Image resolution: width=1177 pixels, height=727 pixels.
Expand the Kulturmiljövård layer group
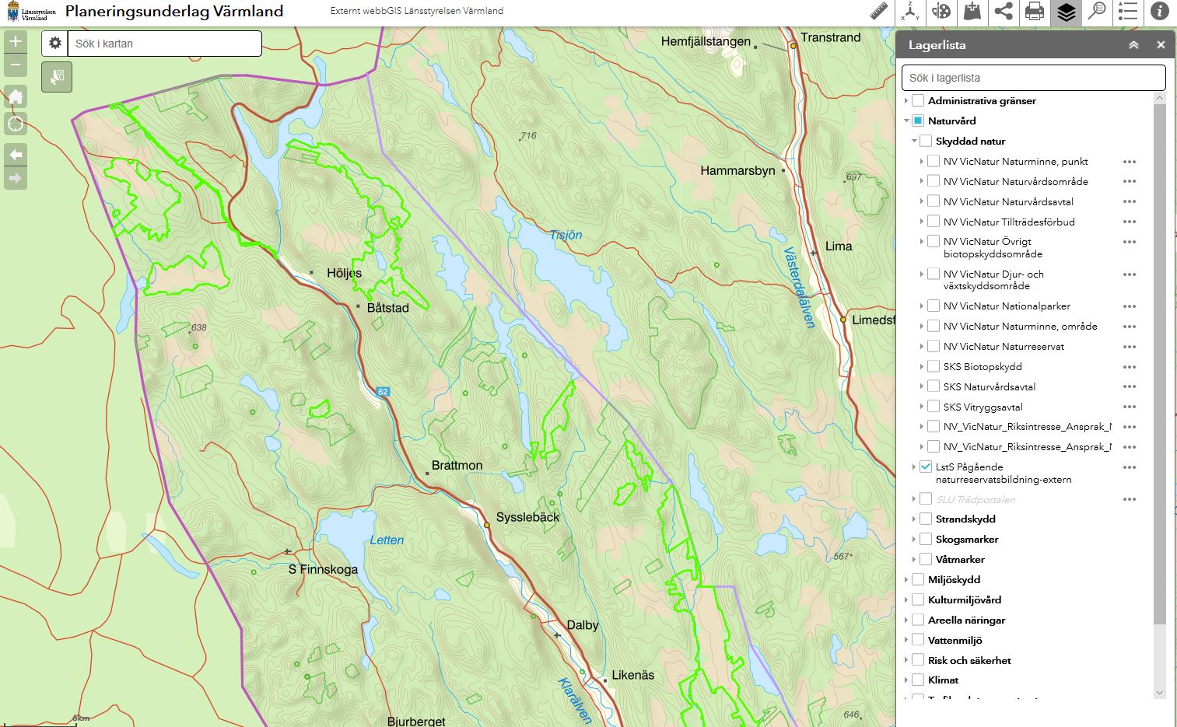tap(906, 600)
